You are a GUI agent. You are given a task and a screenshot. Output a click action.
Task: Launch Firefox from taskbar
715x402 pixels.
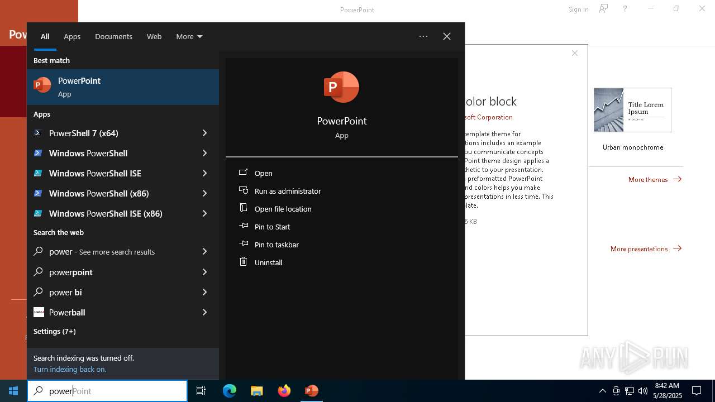[x=284, y=391]
